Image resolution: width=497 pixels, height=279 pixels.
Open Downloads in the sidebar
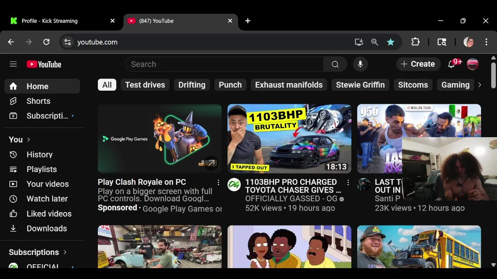tap(42, 229)
